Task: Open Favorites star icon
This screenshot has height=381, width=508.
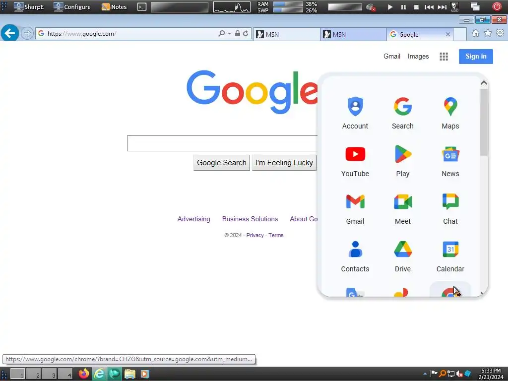Action: [488, 33]
